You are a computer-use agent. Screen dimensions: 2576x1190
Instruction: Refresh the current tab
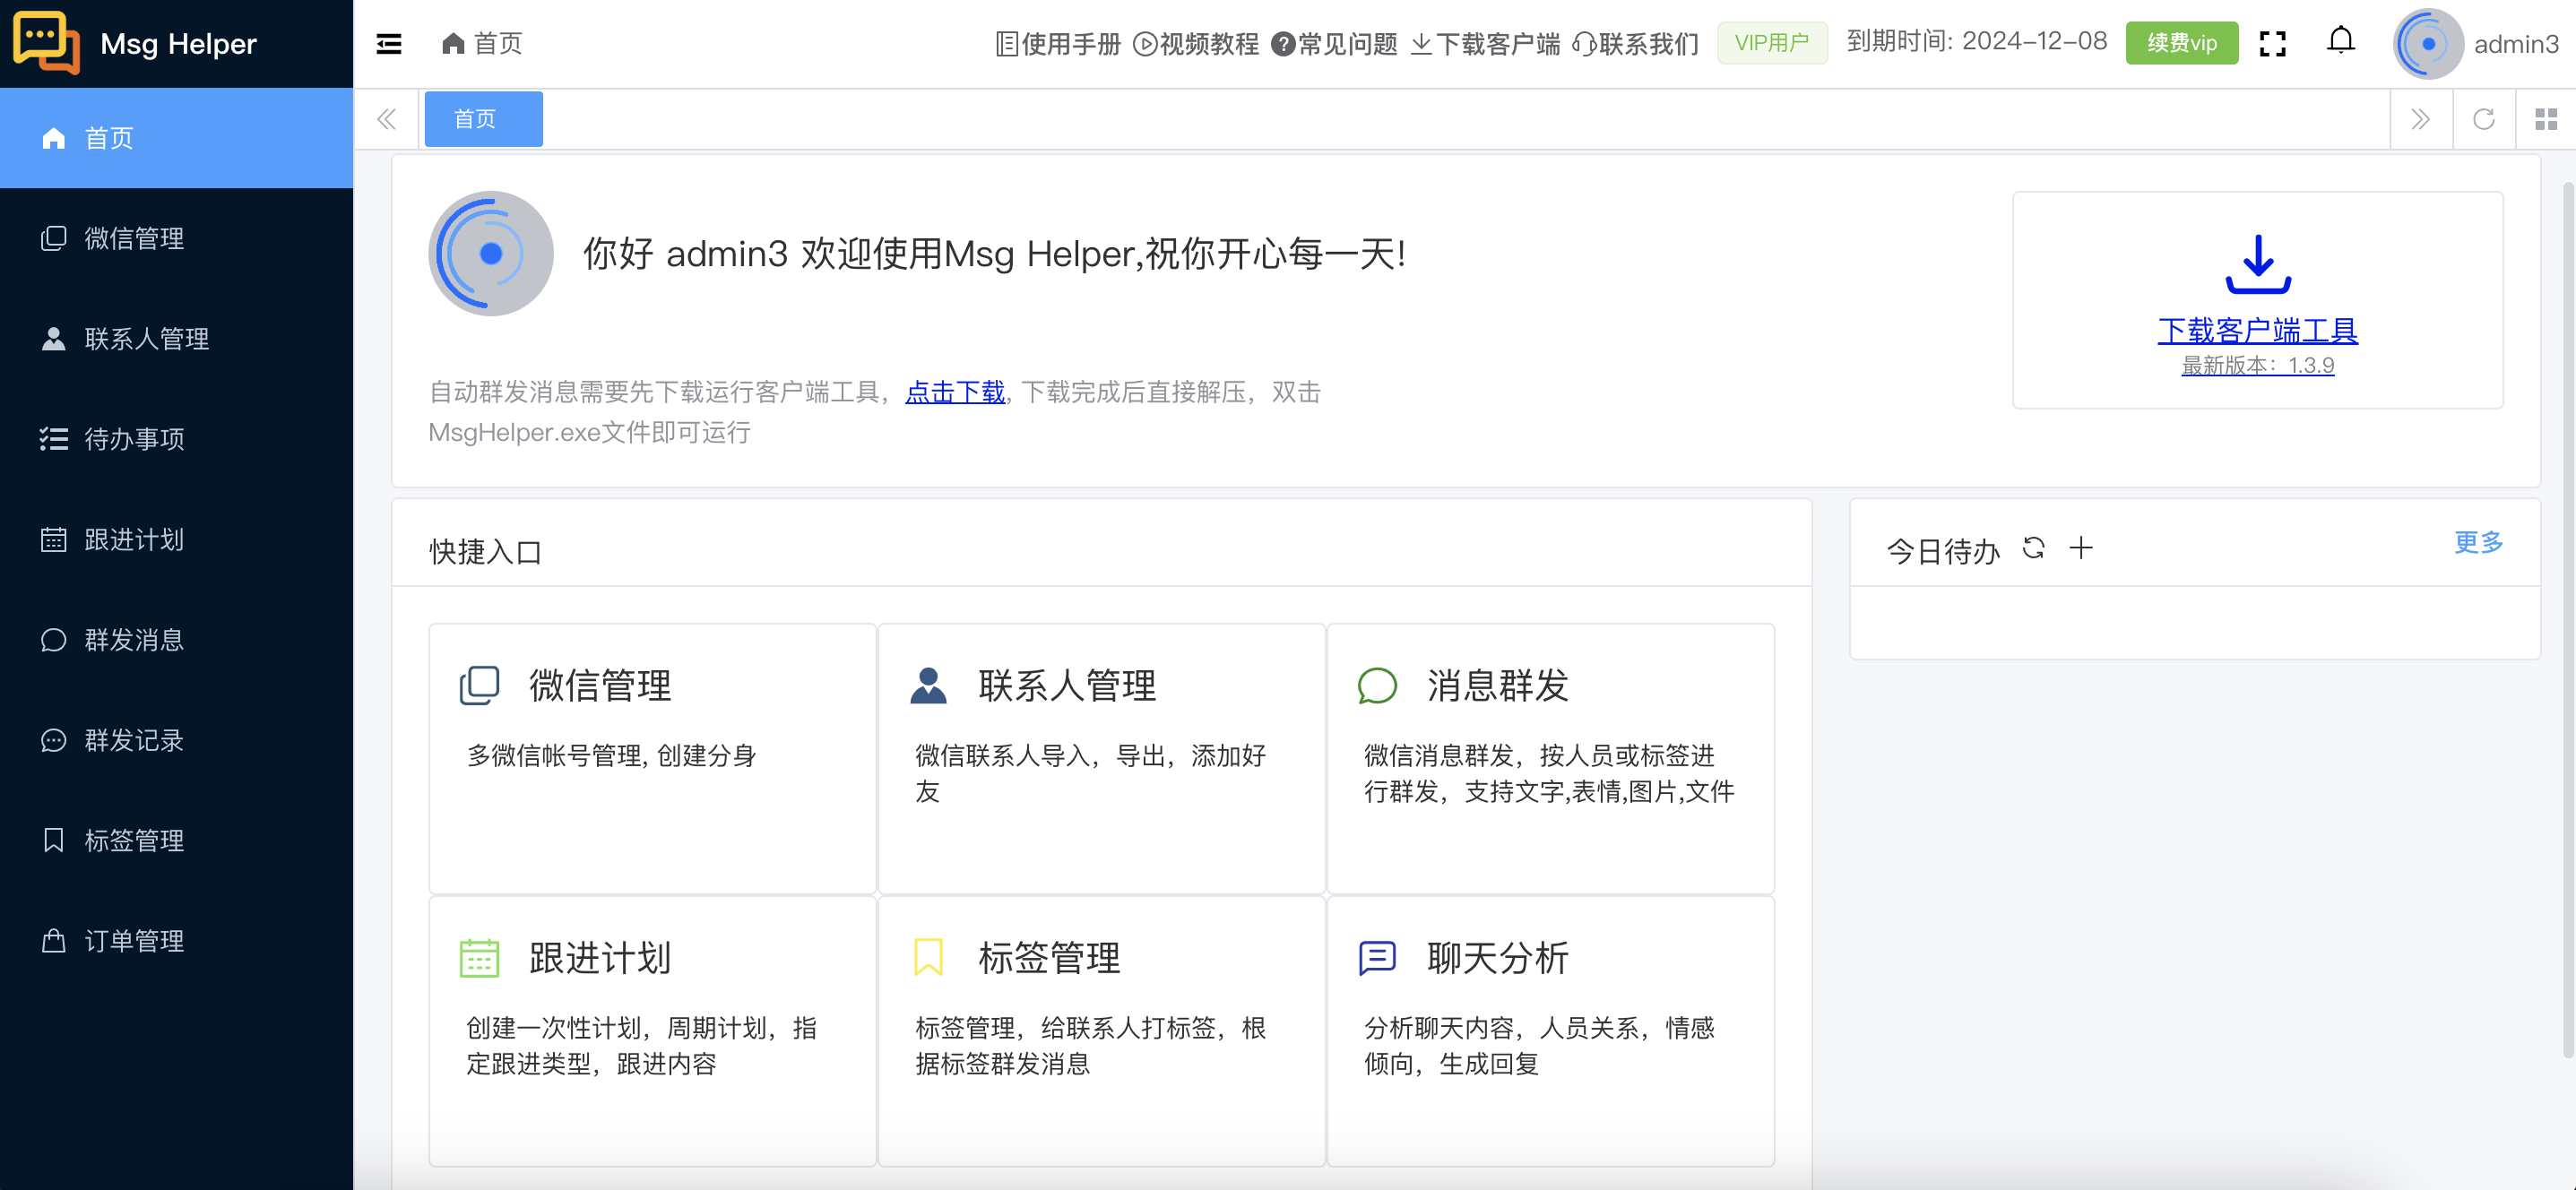tap(2484, 118)
